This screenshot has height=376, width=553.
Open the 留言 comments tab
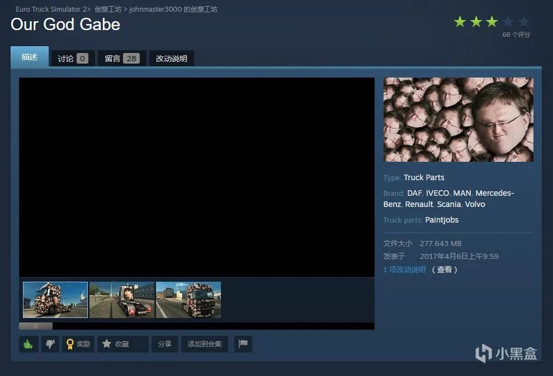point(121,58)
